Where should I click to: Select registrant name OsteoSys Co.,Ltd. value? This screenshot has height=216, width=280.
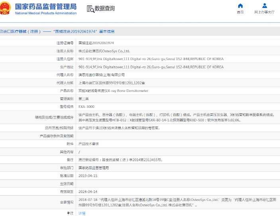[x=104, y=51]
